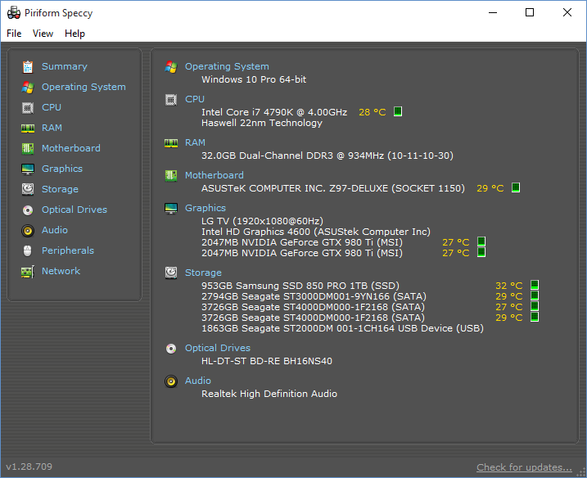Click the Samsung SSD temperature 32 °C
This screenshot has width=587, height=478.
[x=508, y=286]
